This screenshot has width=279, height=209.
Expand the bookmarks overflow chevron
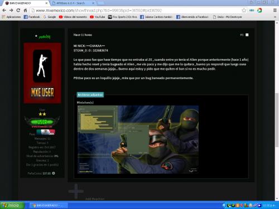click(275, 17)
